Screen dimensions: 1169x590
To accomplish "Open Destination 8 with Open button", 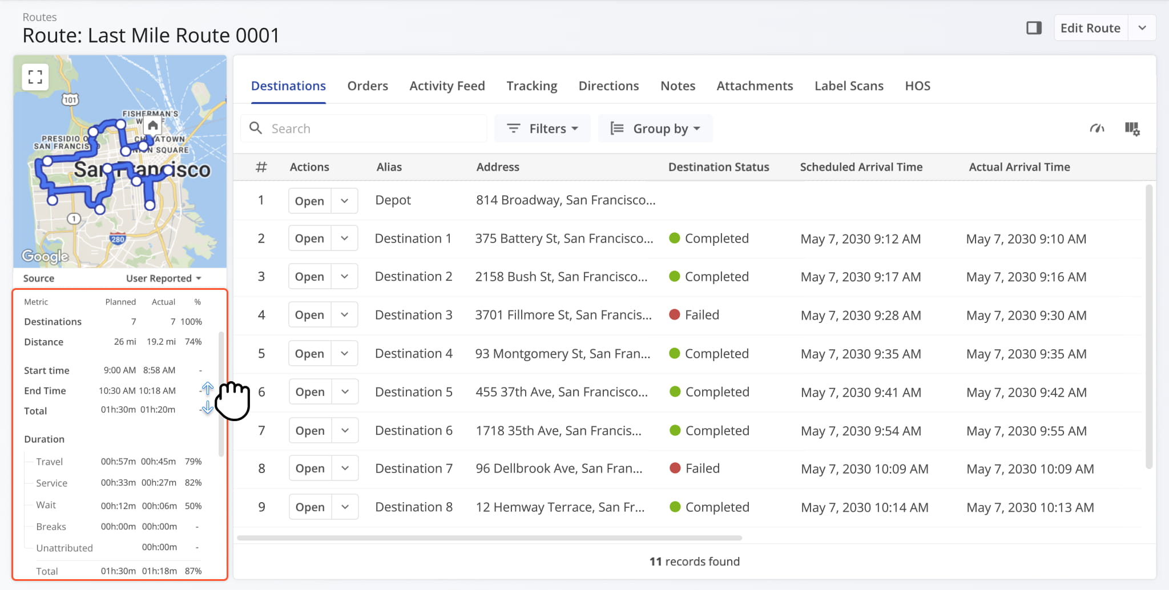I will (310, 507).
